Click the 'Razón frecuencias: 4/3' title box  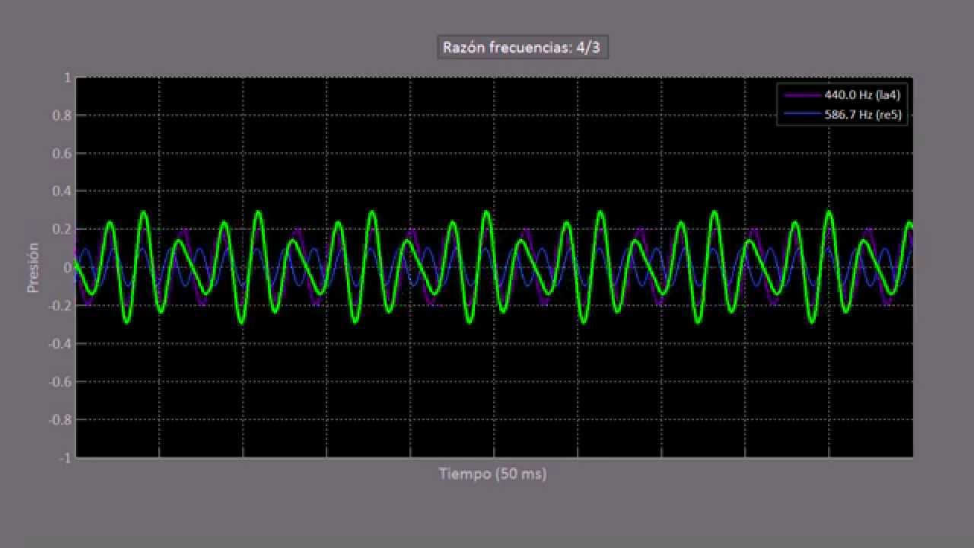coord(523,47)
